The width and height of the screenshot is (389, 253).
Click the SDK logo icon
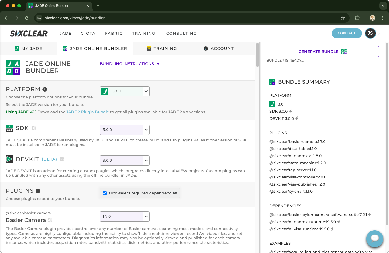[9, 128]
